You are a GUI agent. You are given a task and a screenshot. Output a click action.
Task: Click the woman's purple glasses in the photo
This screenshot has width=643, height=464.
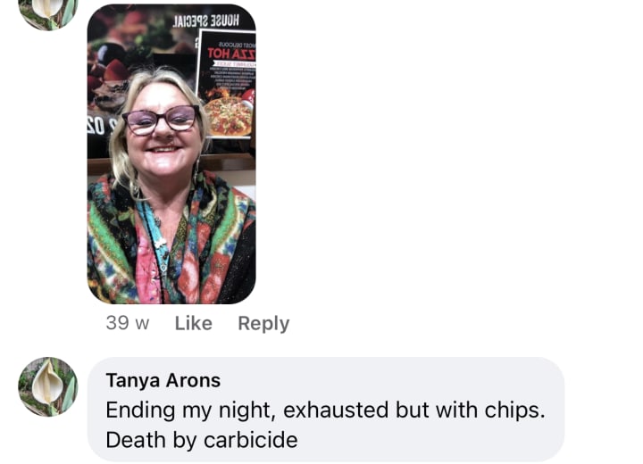(162, 120)
